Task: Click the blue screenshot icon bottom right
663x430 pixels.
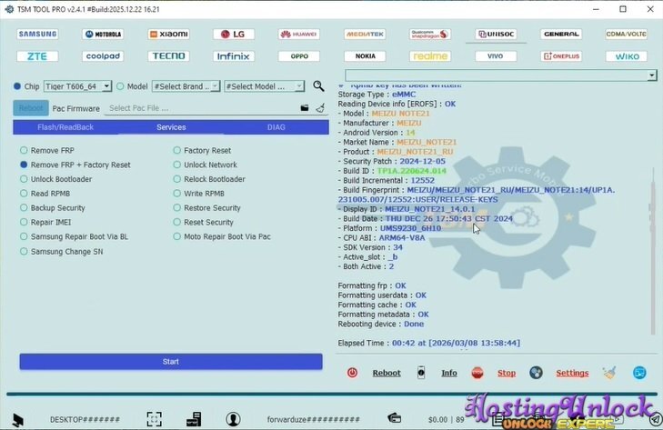Action: [x=639, y=373]
